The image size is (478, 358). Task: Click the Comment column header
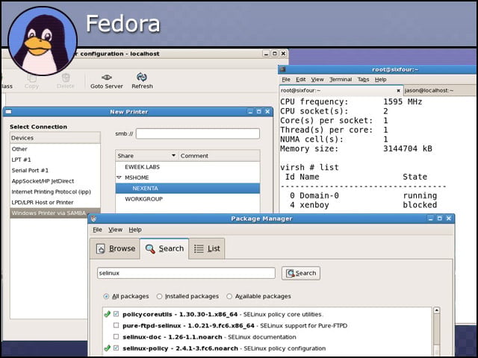click(219, 156)
